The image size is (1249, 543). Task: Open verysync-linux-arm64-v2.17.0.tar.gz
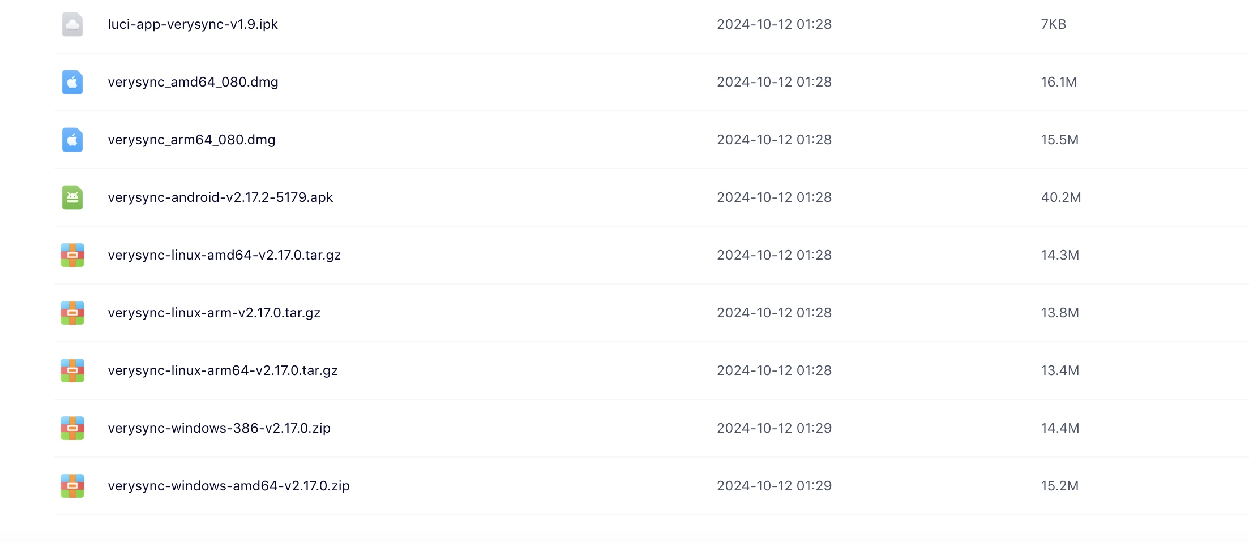click(x=223, y=370)
